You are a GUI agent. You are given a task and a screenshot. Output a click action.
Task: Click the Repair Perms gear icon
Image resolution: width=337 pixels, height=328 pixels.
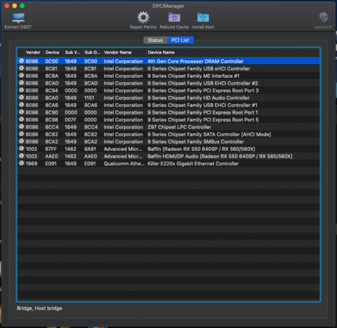pos(143,17)
